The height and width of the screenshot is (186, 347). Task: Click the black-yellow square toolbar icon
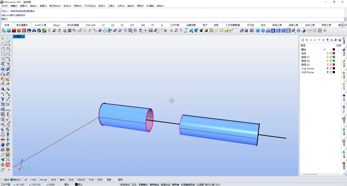tap(206, 31)
